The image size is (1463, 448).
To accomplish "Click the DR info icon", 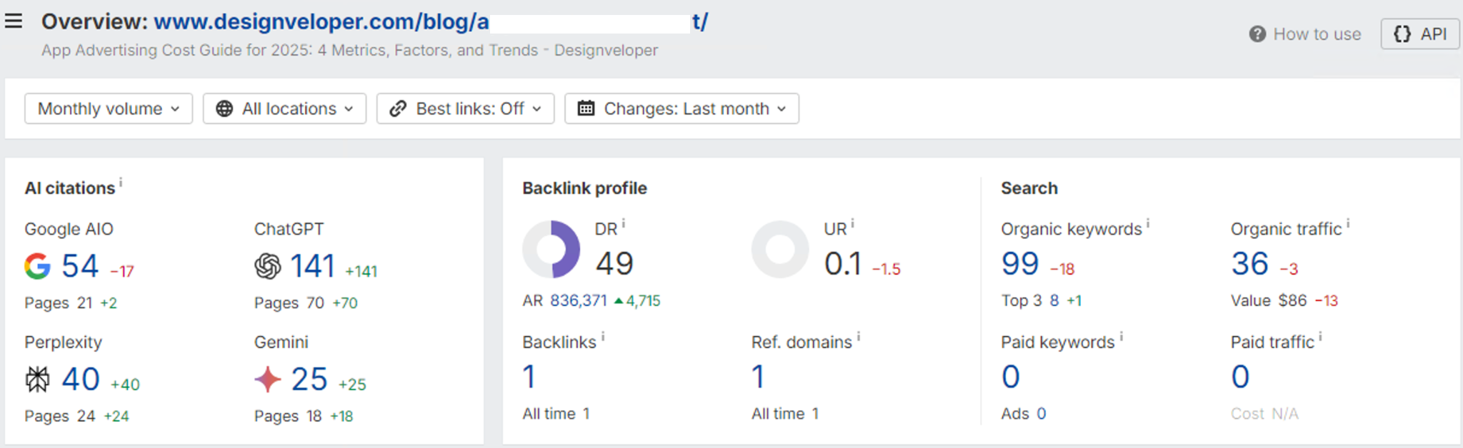I will (623, 224).
